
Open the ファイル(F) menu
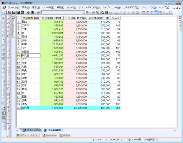pos(14,8)
